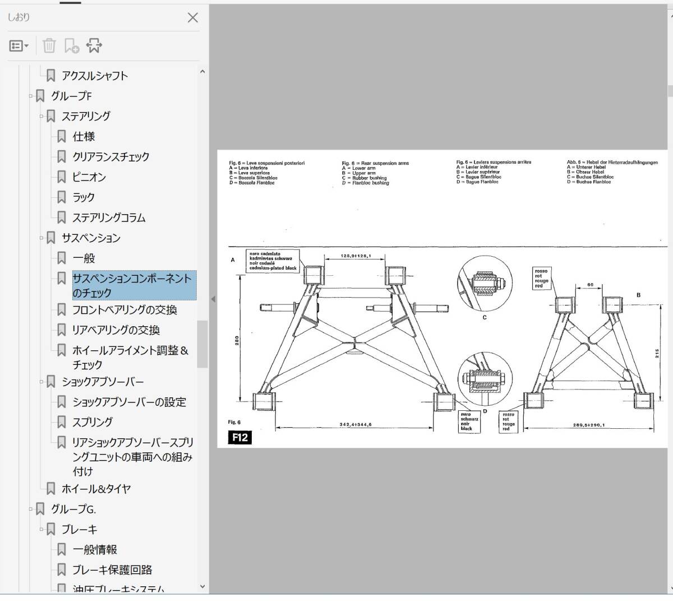Screen dimensions: 673x602
Task: Open the 一般 bookmark
Action: coord(84,258)
